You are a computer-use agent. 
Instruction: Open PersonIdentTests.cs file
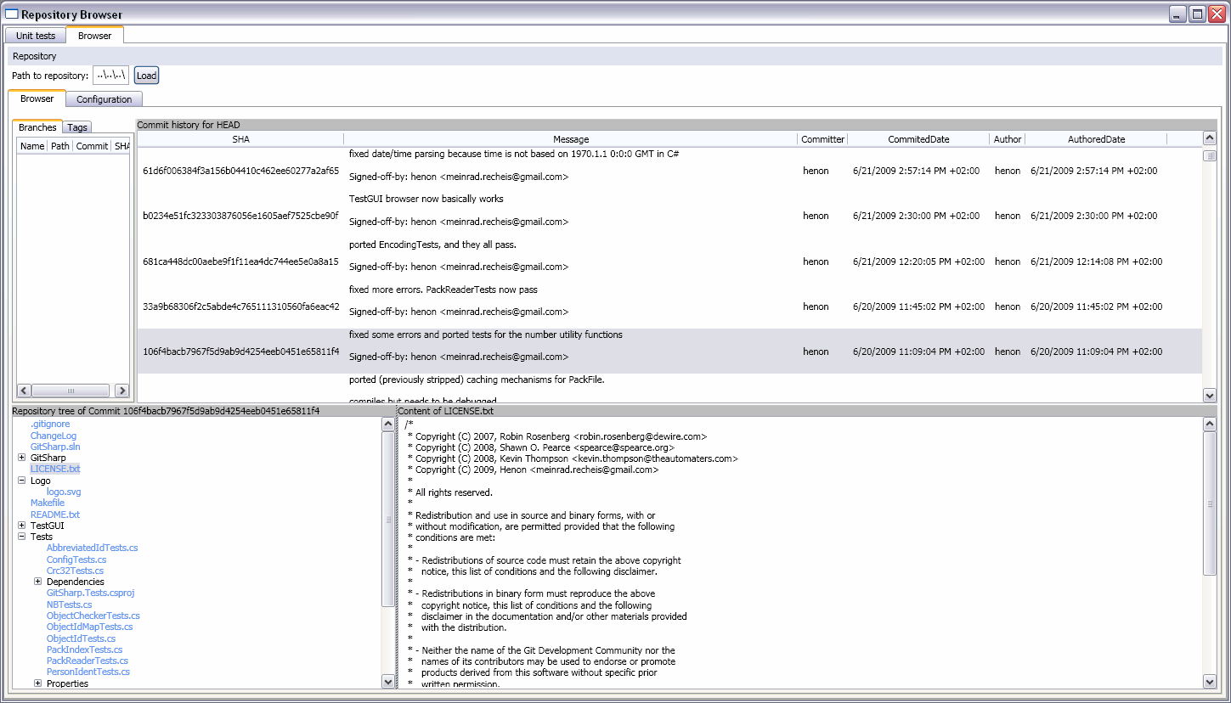pyautogui.click(x=88, y=672)
